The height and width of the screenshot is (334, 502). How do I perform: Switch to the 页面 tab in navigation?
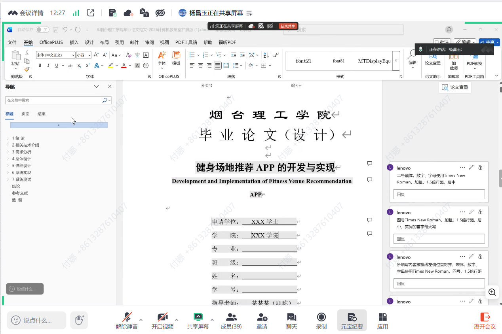coord(25,114)
